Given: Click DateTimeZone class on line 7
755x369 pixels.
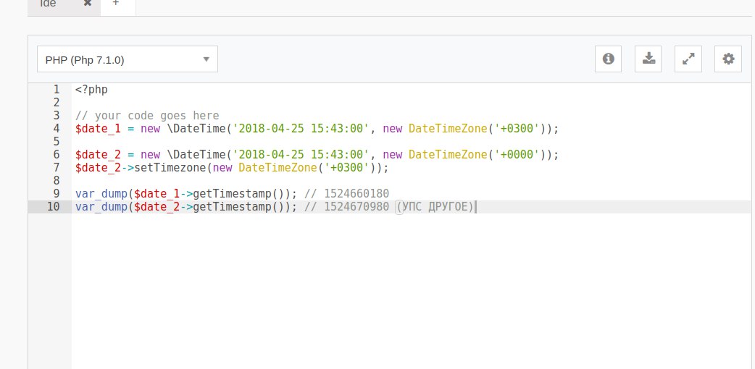Looking at the screenshot, I should [x=278, y=167].
